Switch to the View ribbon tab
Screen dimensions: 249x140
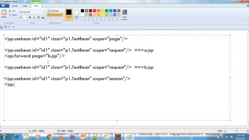[25, 6]
